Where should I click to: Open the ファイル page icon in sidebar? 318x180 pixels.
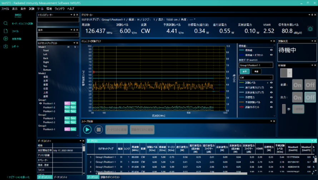point(6,31)
